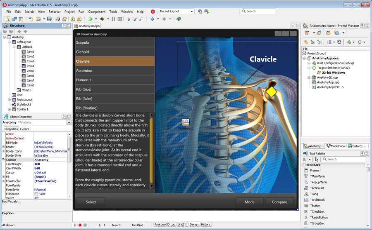Toggle the FullScreen property checkbox

coord(36,194)
